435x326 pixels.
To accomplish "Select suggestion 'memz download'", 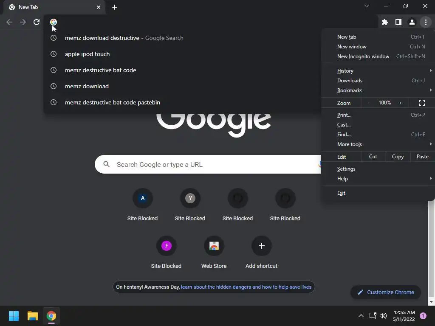I will 183,86.
